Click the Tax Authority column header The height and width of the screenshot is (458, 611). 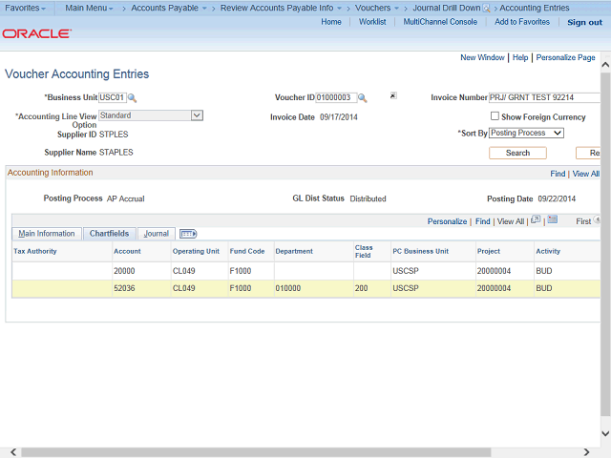(35, 252)
